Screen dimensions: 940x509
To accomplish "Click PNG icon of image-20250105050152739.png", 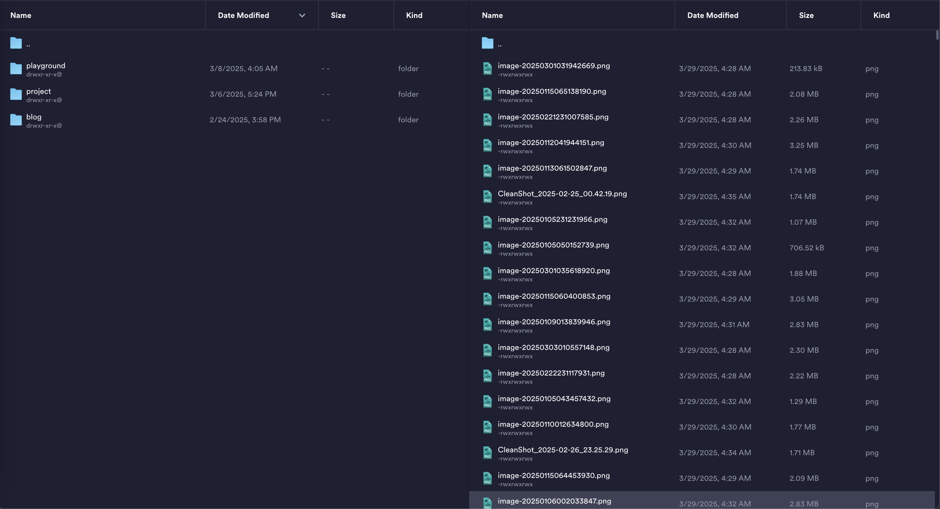I will (488, 248).
